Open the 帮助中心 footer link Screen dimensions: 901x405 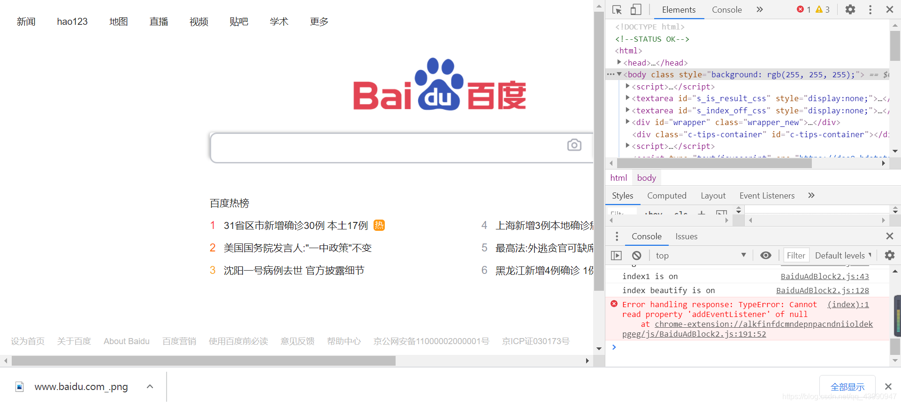pos(344,341)
